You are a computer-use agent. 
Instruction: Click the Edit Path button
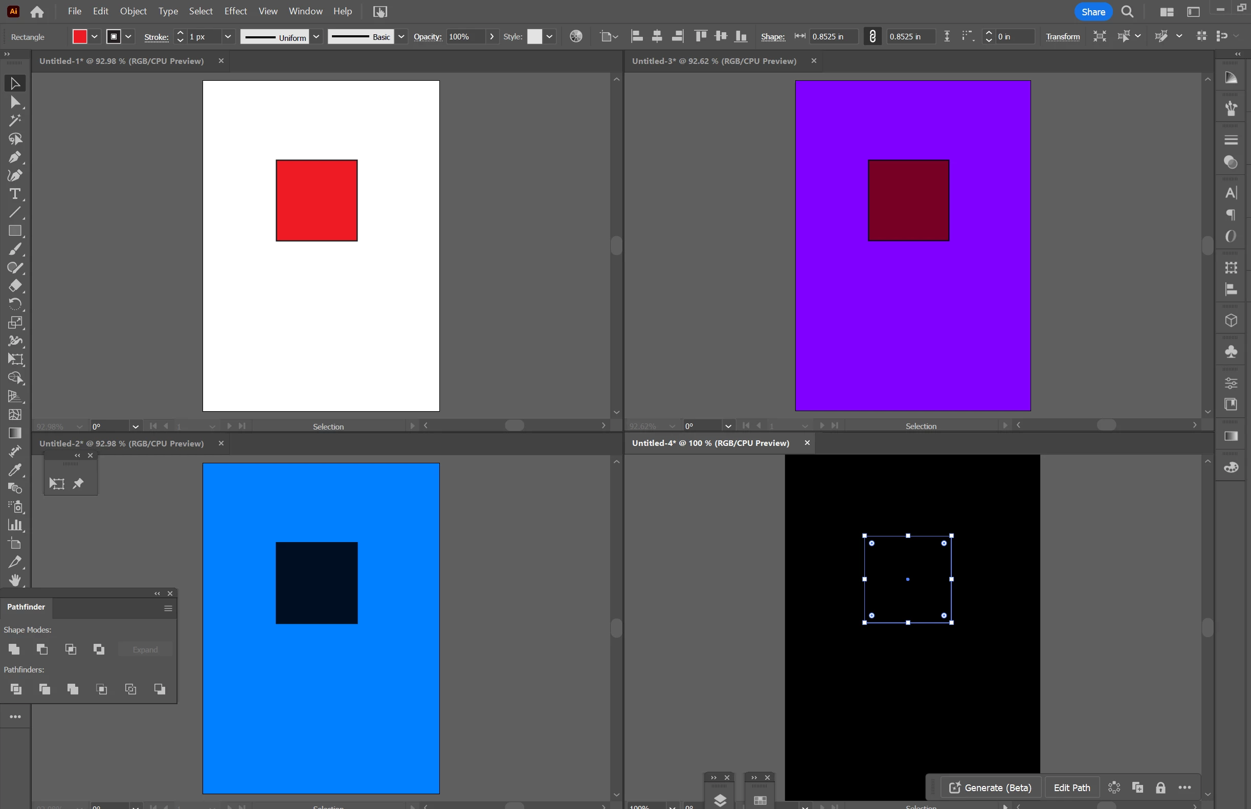coord(1071,788)
